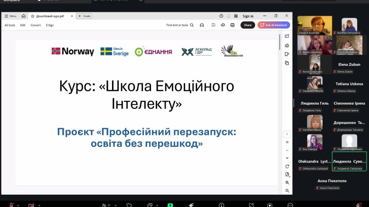369x207 pixels.
Task: Click the Create button
Action: [84, 16]
